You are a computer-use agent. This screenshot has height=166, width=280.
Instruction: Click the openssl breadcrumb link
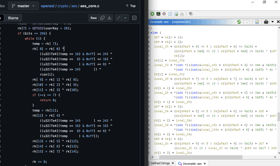coord(48,6)
